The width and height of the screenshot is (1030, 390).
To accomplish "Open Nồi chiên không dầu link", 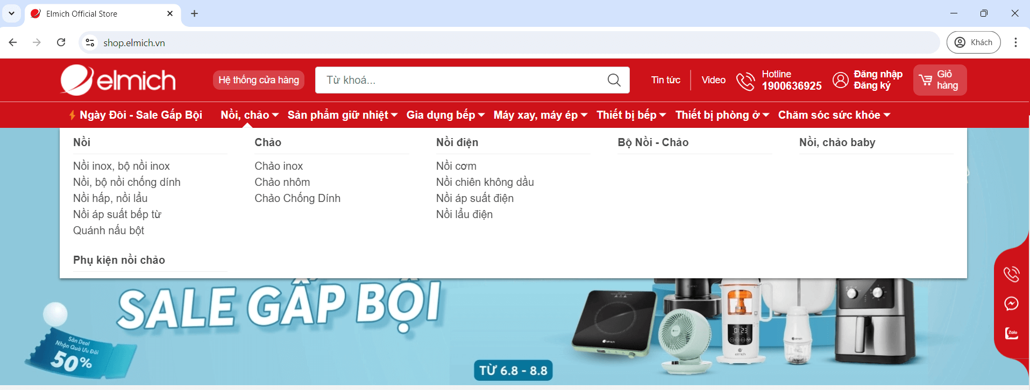I will click(x=485, y=182).
